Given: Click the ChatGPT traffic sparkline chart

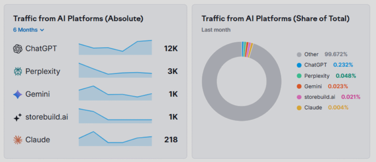Looking at the screenshot, I should [x=115, y=48].
